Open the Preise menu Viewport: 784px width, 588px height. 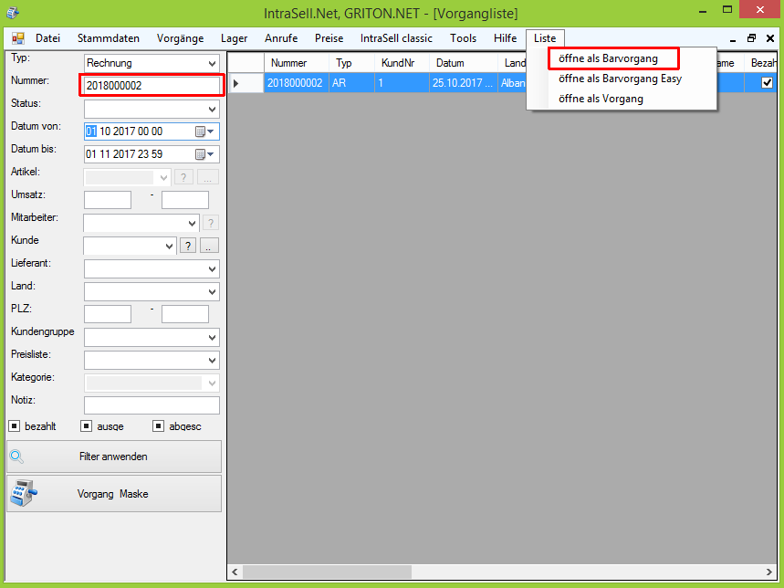click(x=329, y=38)
